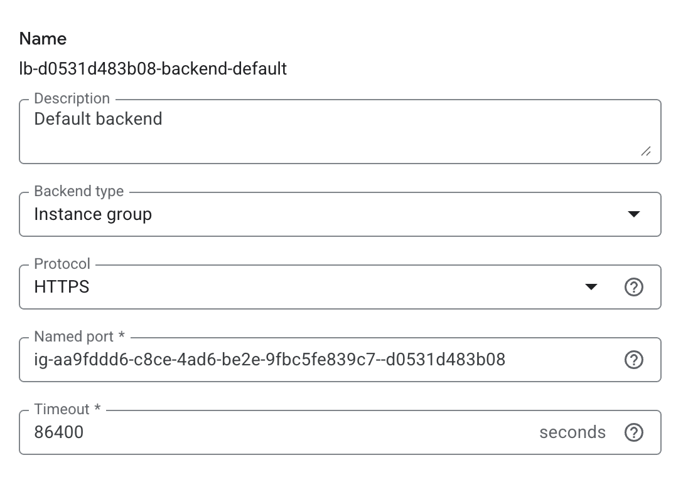Expand the Backend type dropdown arrow
The image size is (698, 480).
[634, 215]
